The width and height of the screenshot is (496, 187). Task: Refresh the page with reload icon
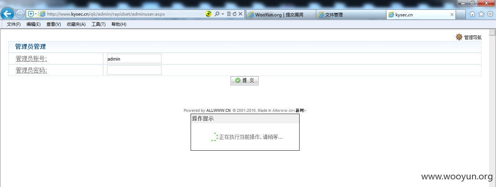pyautogui.click(x=235, y=14)
